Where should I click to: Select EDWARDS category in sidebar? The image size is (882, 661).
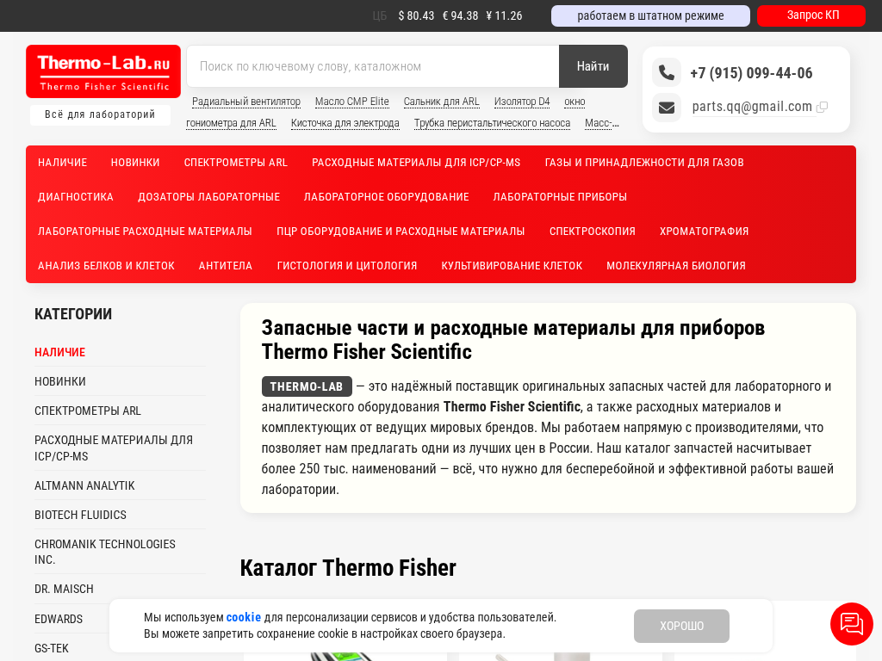[x=59, y=619]
